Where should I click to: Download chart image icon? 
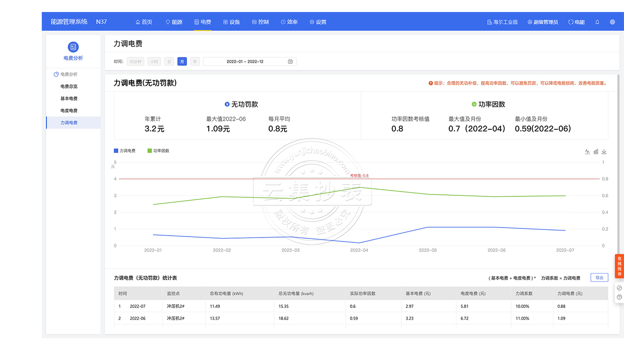pyautogui.click(x=604, y=151)
